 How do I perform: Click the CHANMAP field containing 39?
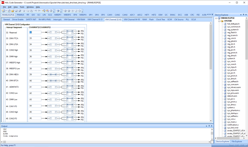pyautogui.click(x=35, y=75)
